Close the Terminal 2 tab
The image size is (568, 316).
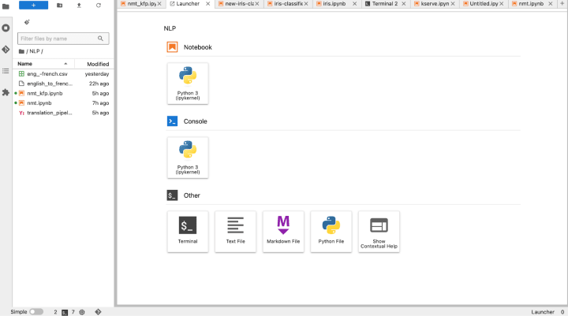pyautogui.click(x=404, y=4)
